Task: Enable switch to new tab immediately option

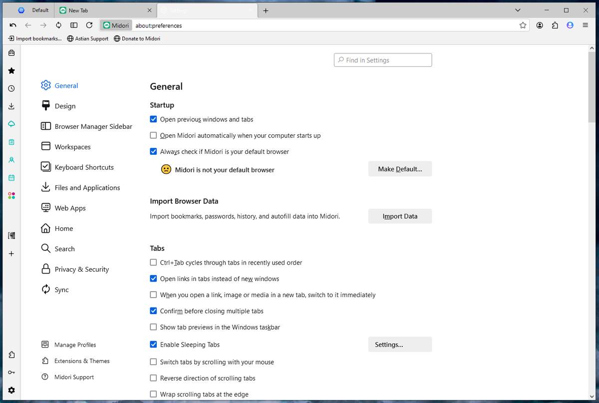Action: click(153, 295)
